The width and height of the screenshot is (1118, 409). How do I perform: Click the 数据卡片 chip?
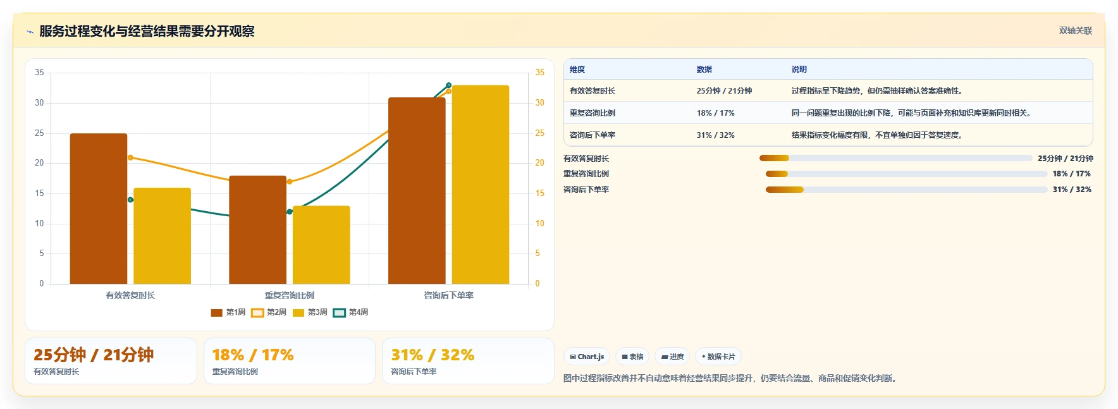pyautogui.click(x=718, y=357)
